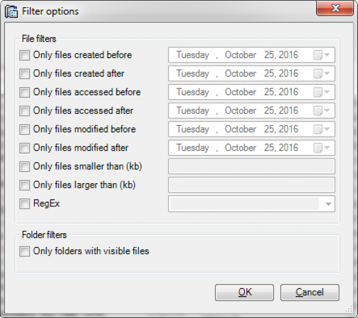Viewport: 358px width, 318px height.
Task: Click the Cancel button
Action: coord(309,292)
